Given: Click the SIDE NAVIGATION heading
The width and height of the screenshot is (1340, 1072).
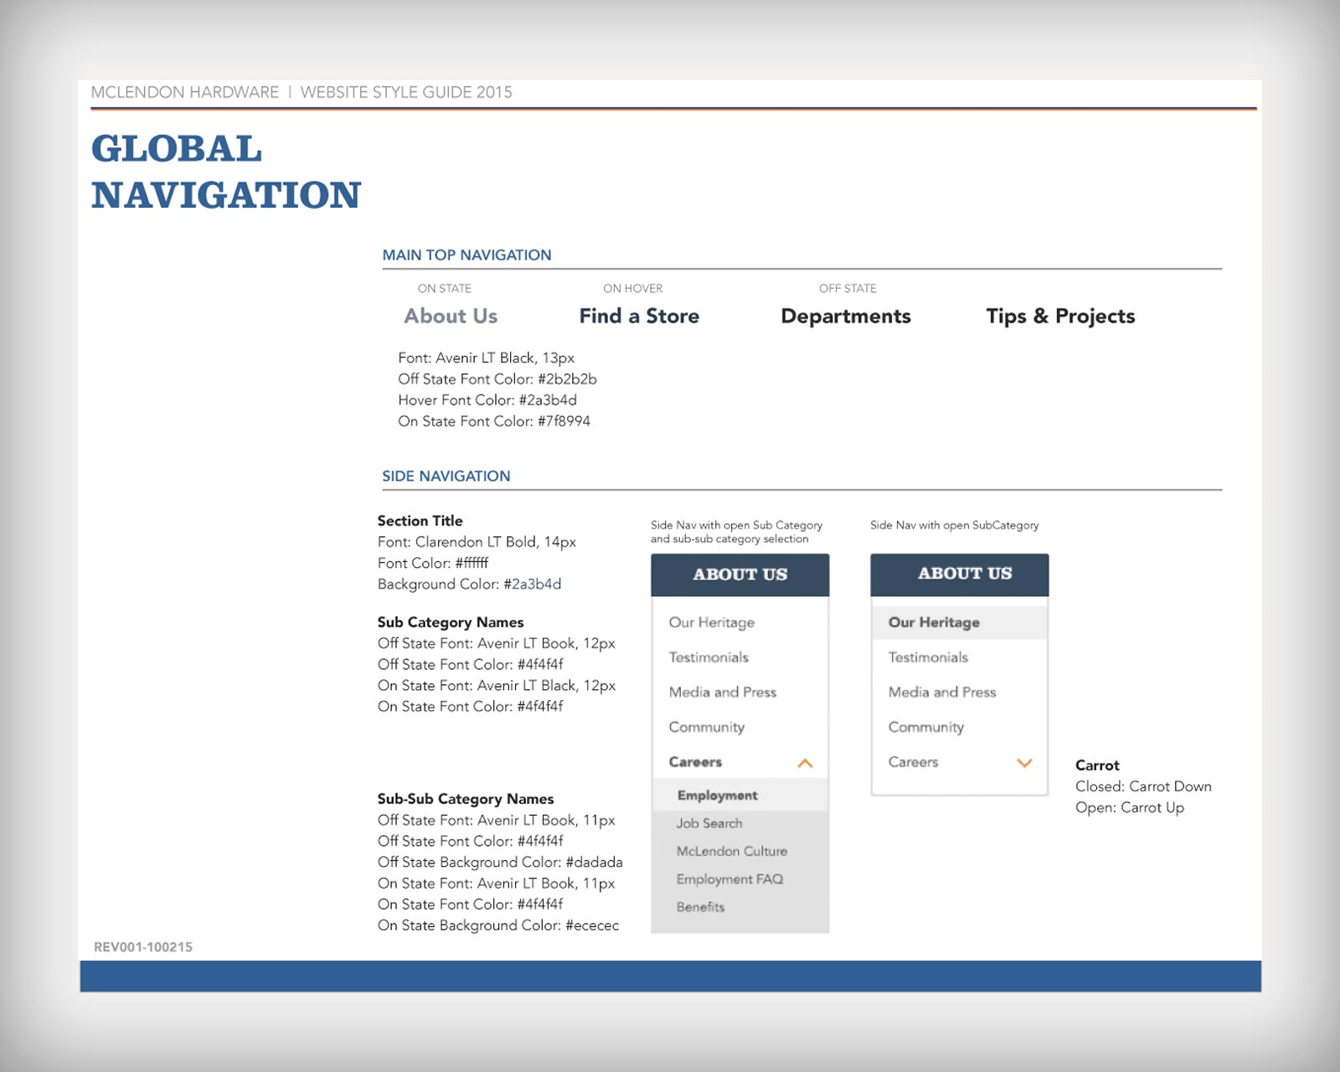Looking at the screenshot, I should [446, 476].
